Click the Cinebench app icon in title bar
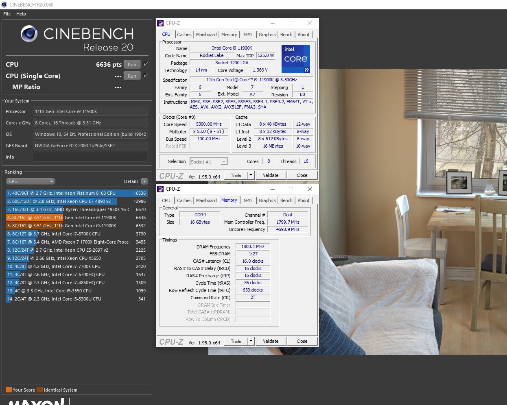This screenshot has width=507, height=405. (x=4, y=4)
